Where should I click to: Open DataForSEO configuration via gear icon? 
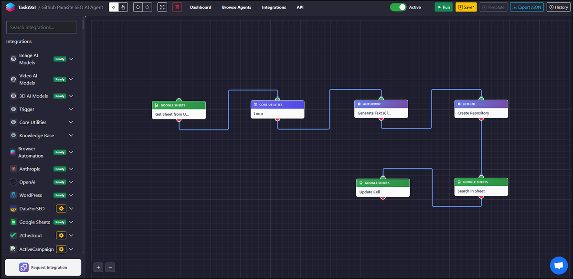(61, 208)
